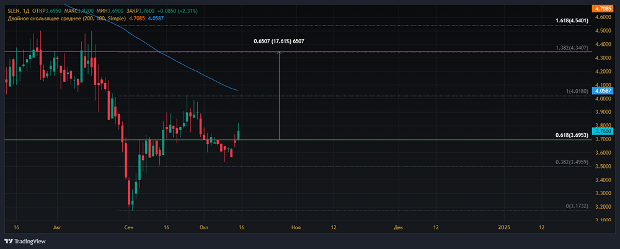Select the 0.618(3.6953) Fibonacci level label
620x249 pixels.
pos(572,135)
